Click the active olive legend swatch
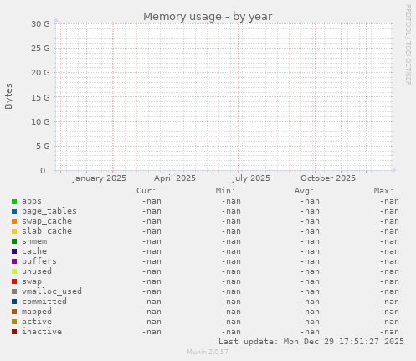Image resolution: width=416 pixels, height=361 pixels. [x=14, y=322]
